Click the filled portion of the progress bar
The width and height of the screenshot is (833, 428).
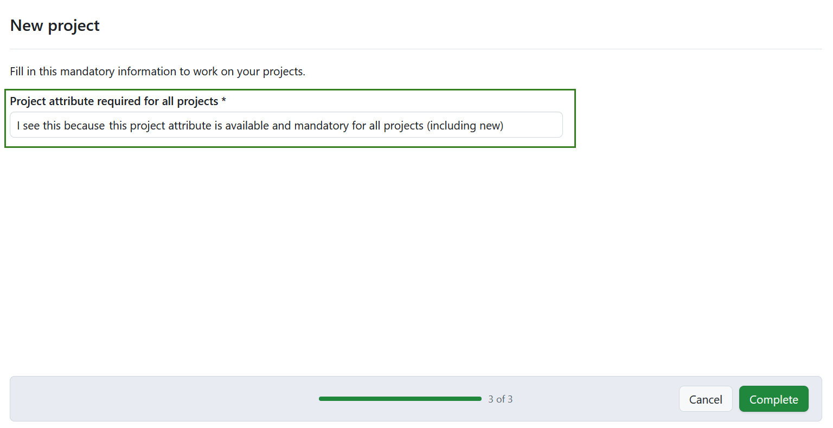point(380,398)
